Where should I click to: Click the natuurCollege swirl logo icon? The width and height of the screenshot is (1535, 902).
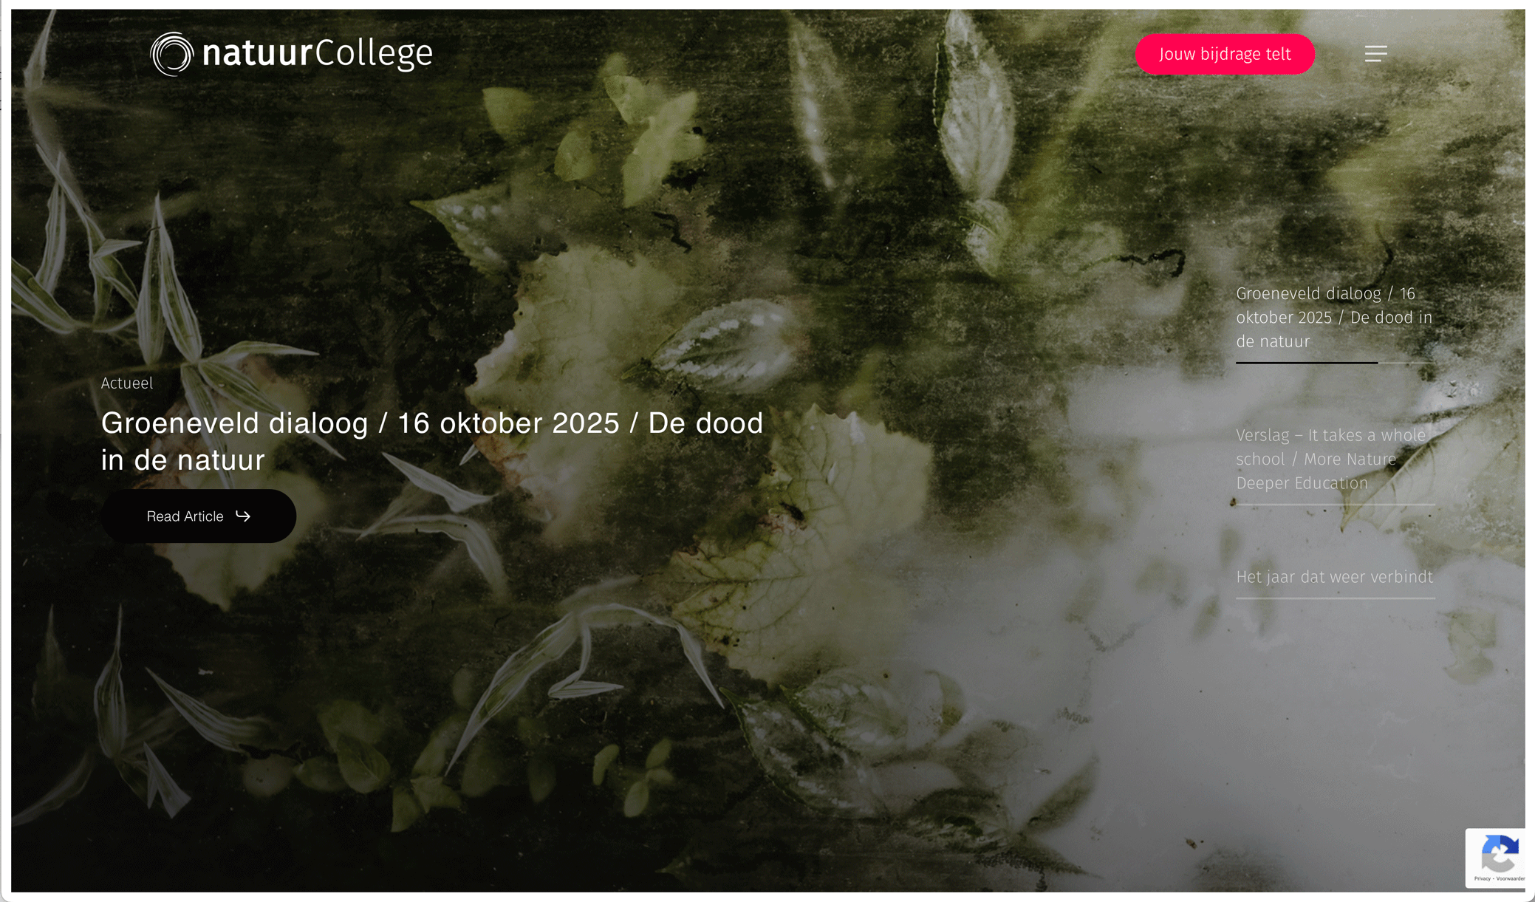coord(171,54)
